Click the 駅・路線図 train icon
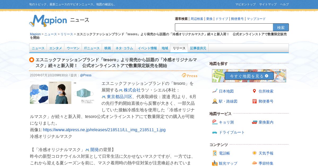Screen dimensions: 318x167 pyautogui.click(x=215, y=101)
